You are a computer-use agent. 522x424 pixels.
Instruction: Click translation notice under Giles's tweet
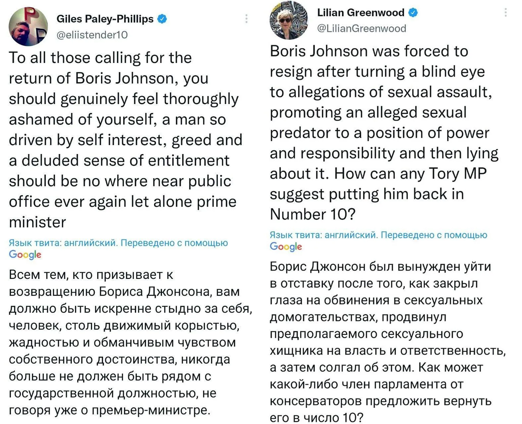tap(118, 243)
